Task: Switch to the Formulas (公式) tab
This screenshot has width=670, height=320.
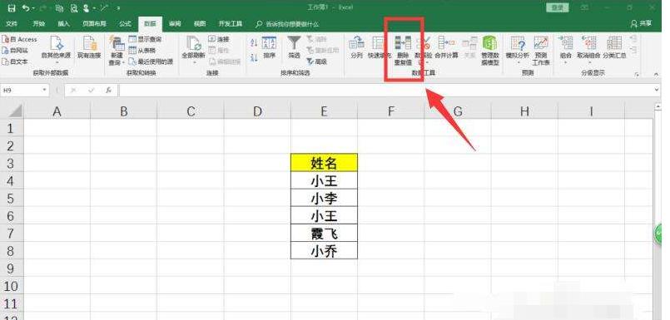Action: click(x=125, y=24)
